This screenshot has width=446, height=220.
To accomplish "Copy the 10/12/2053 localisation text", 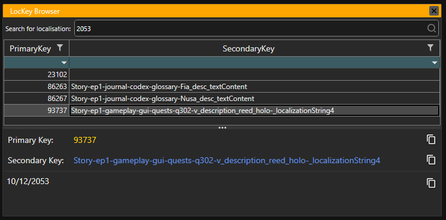I will [x=431, y=182].
